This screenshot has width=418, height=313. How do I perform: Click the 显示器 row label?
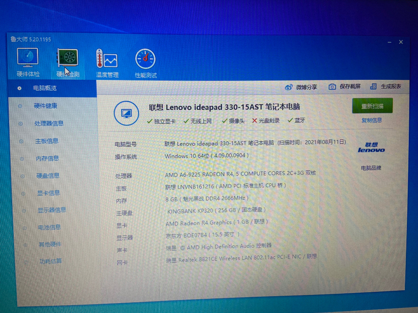pos(125,238)
